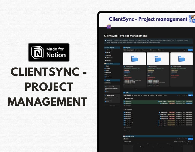The height and width of the screenshot is (152, 195).
Task: Click the folder icon on Sample project card
Action: point(134,59)
